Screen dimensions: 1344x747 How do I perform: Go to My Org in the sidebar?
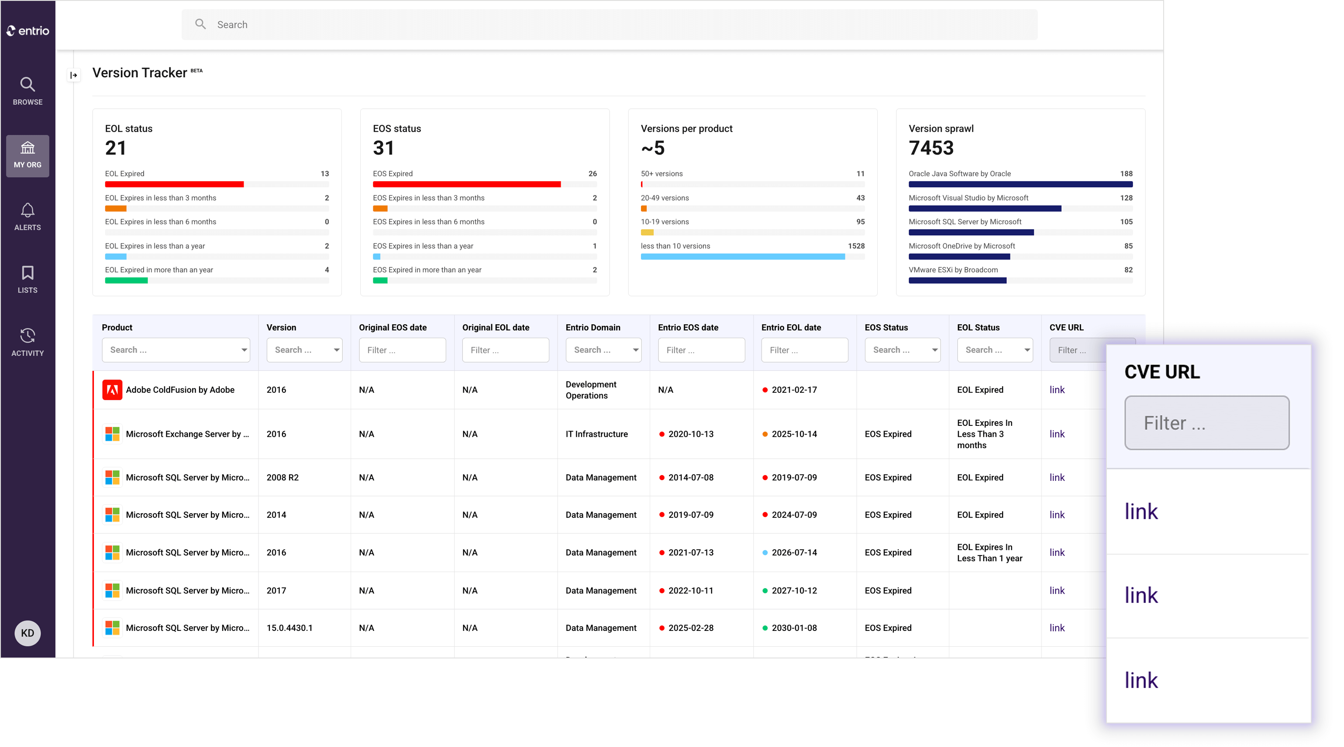coord(28,155)
